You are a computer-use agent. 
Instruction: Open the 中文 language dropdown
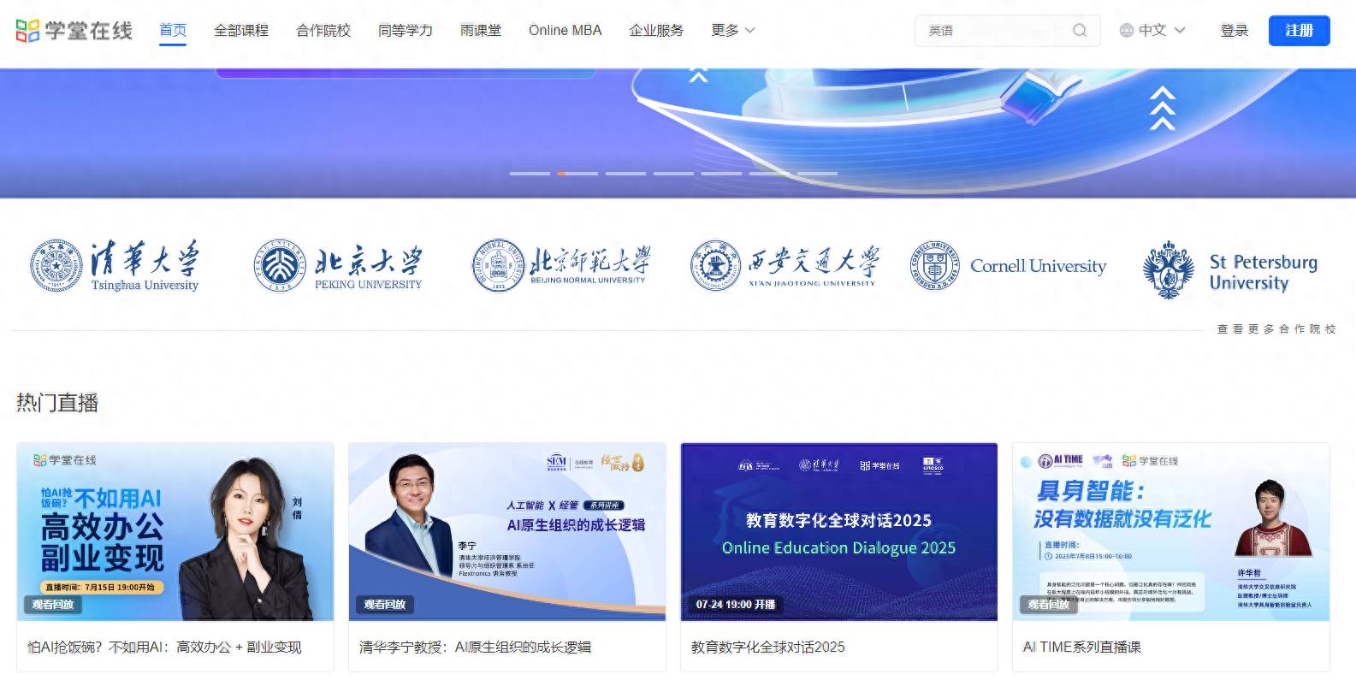[x=1152, y=31]
